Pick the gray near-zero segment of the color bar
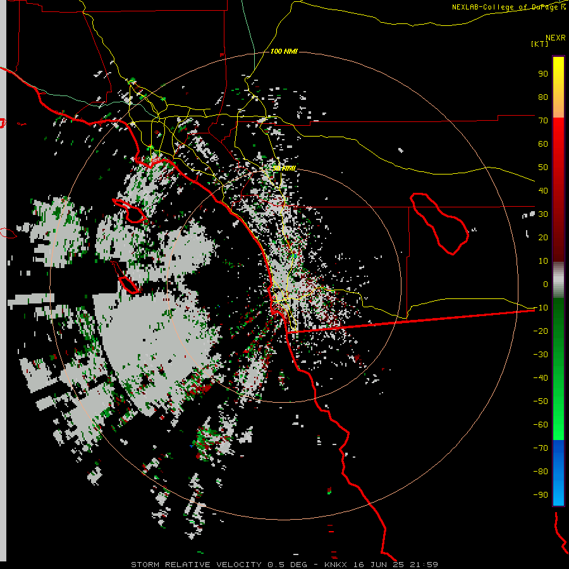Viewport: 569px width, 569px height. pos(558,280)
